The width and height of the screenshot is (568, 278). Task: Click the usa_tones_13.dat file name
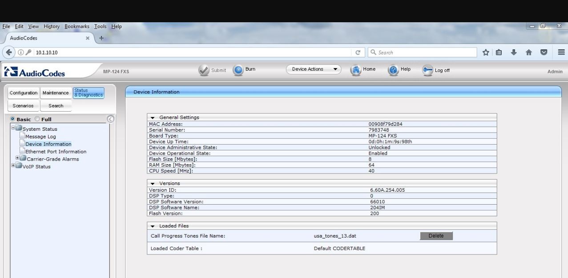335,236
